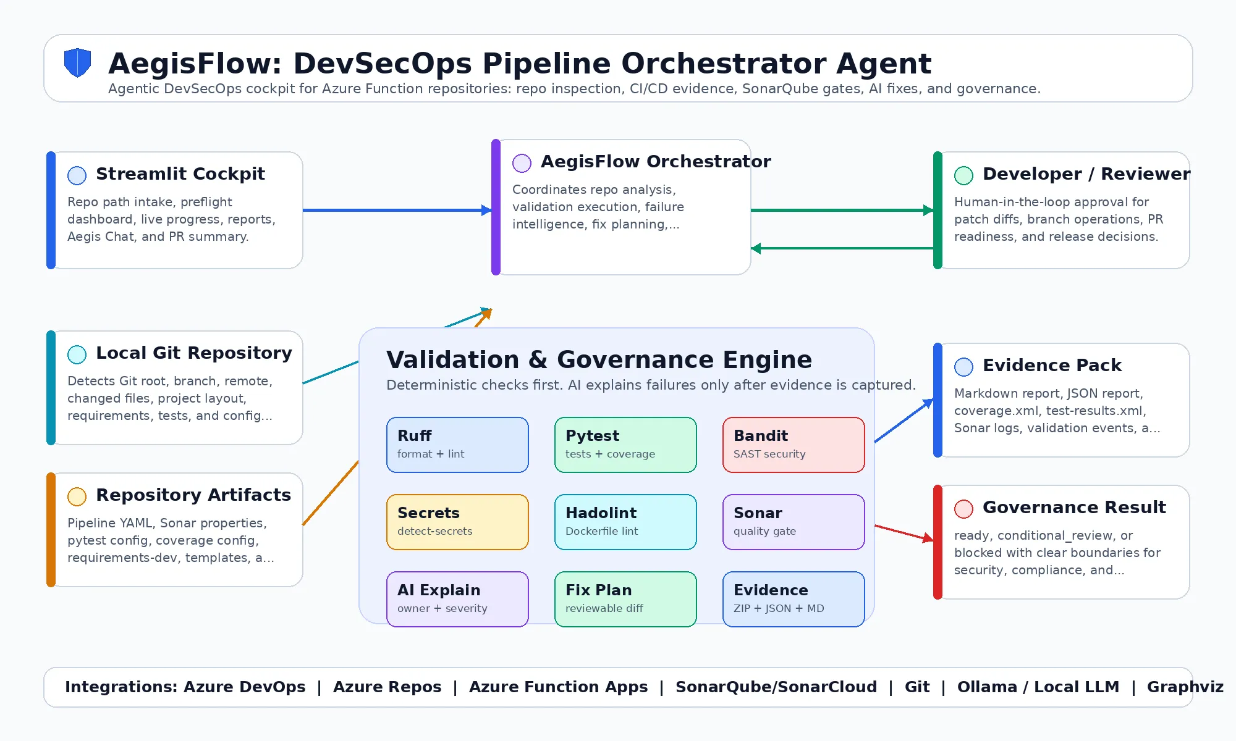
Task: Select the Sonar quality gate card
Action: (x=794, y=522)
